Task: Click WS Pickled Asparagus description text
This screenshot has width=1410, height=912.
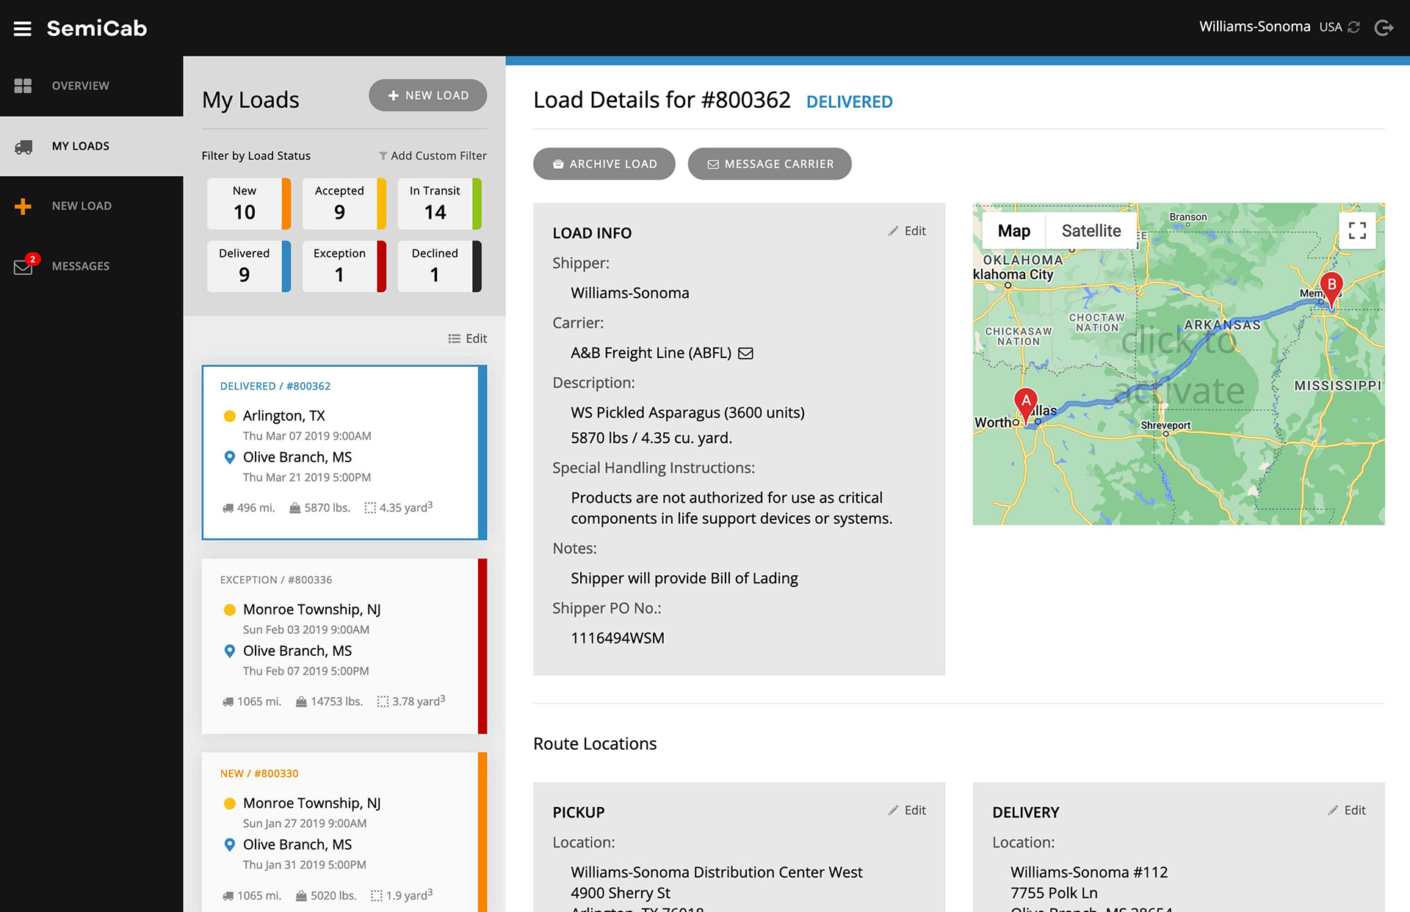Action: coord(687,413)
